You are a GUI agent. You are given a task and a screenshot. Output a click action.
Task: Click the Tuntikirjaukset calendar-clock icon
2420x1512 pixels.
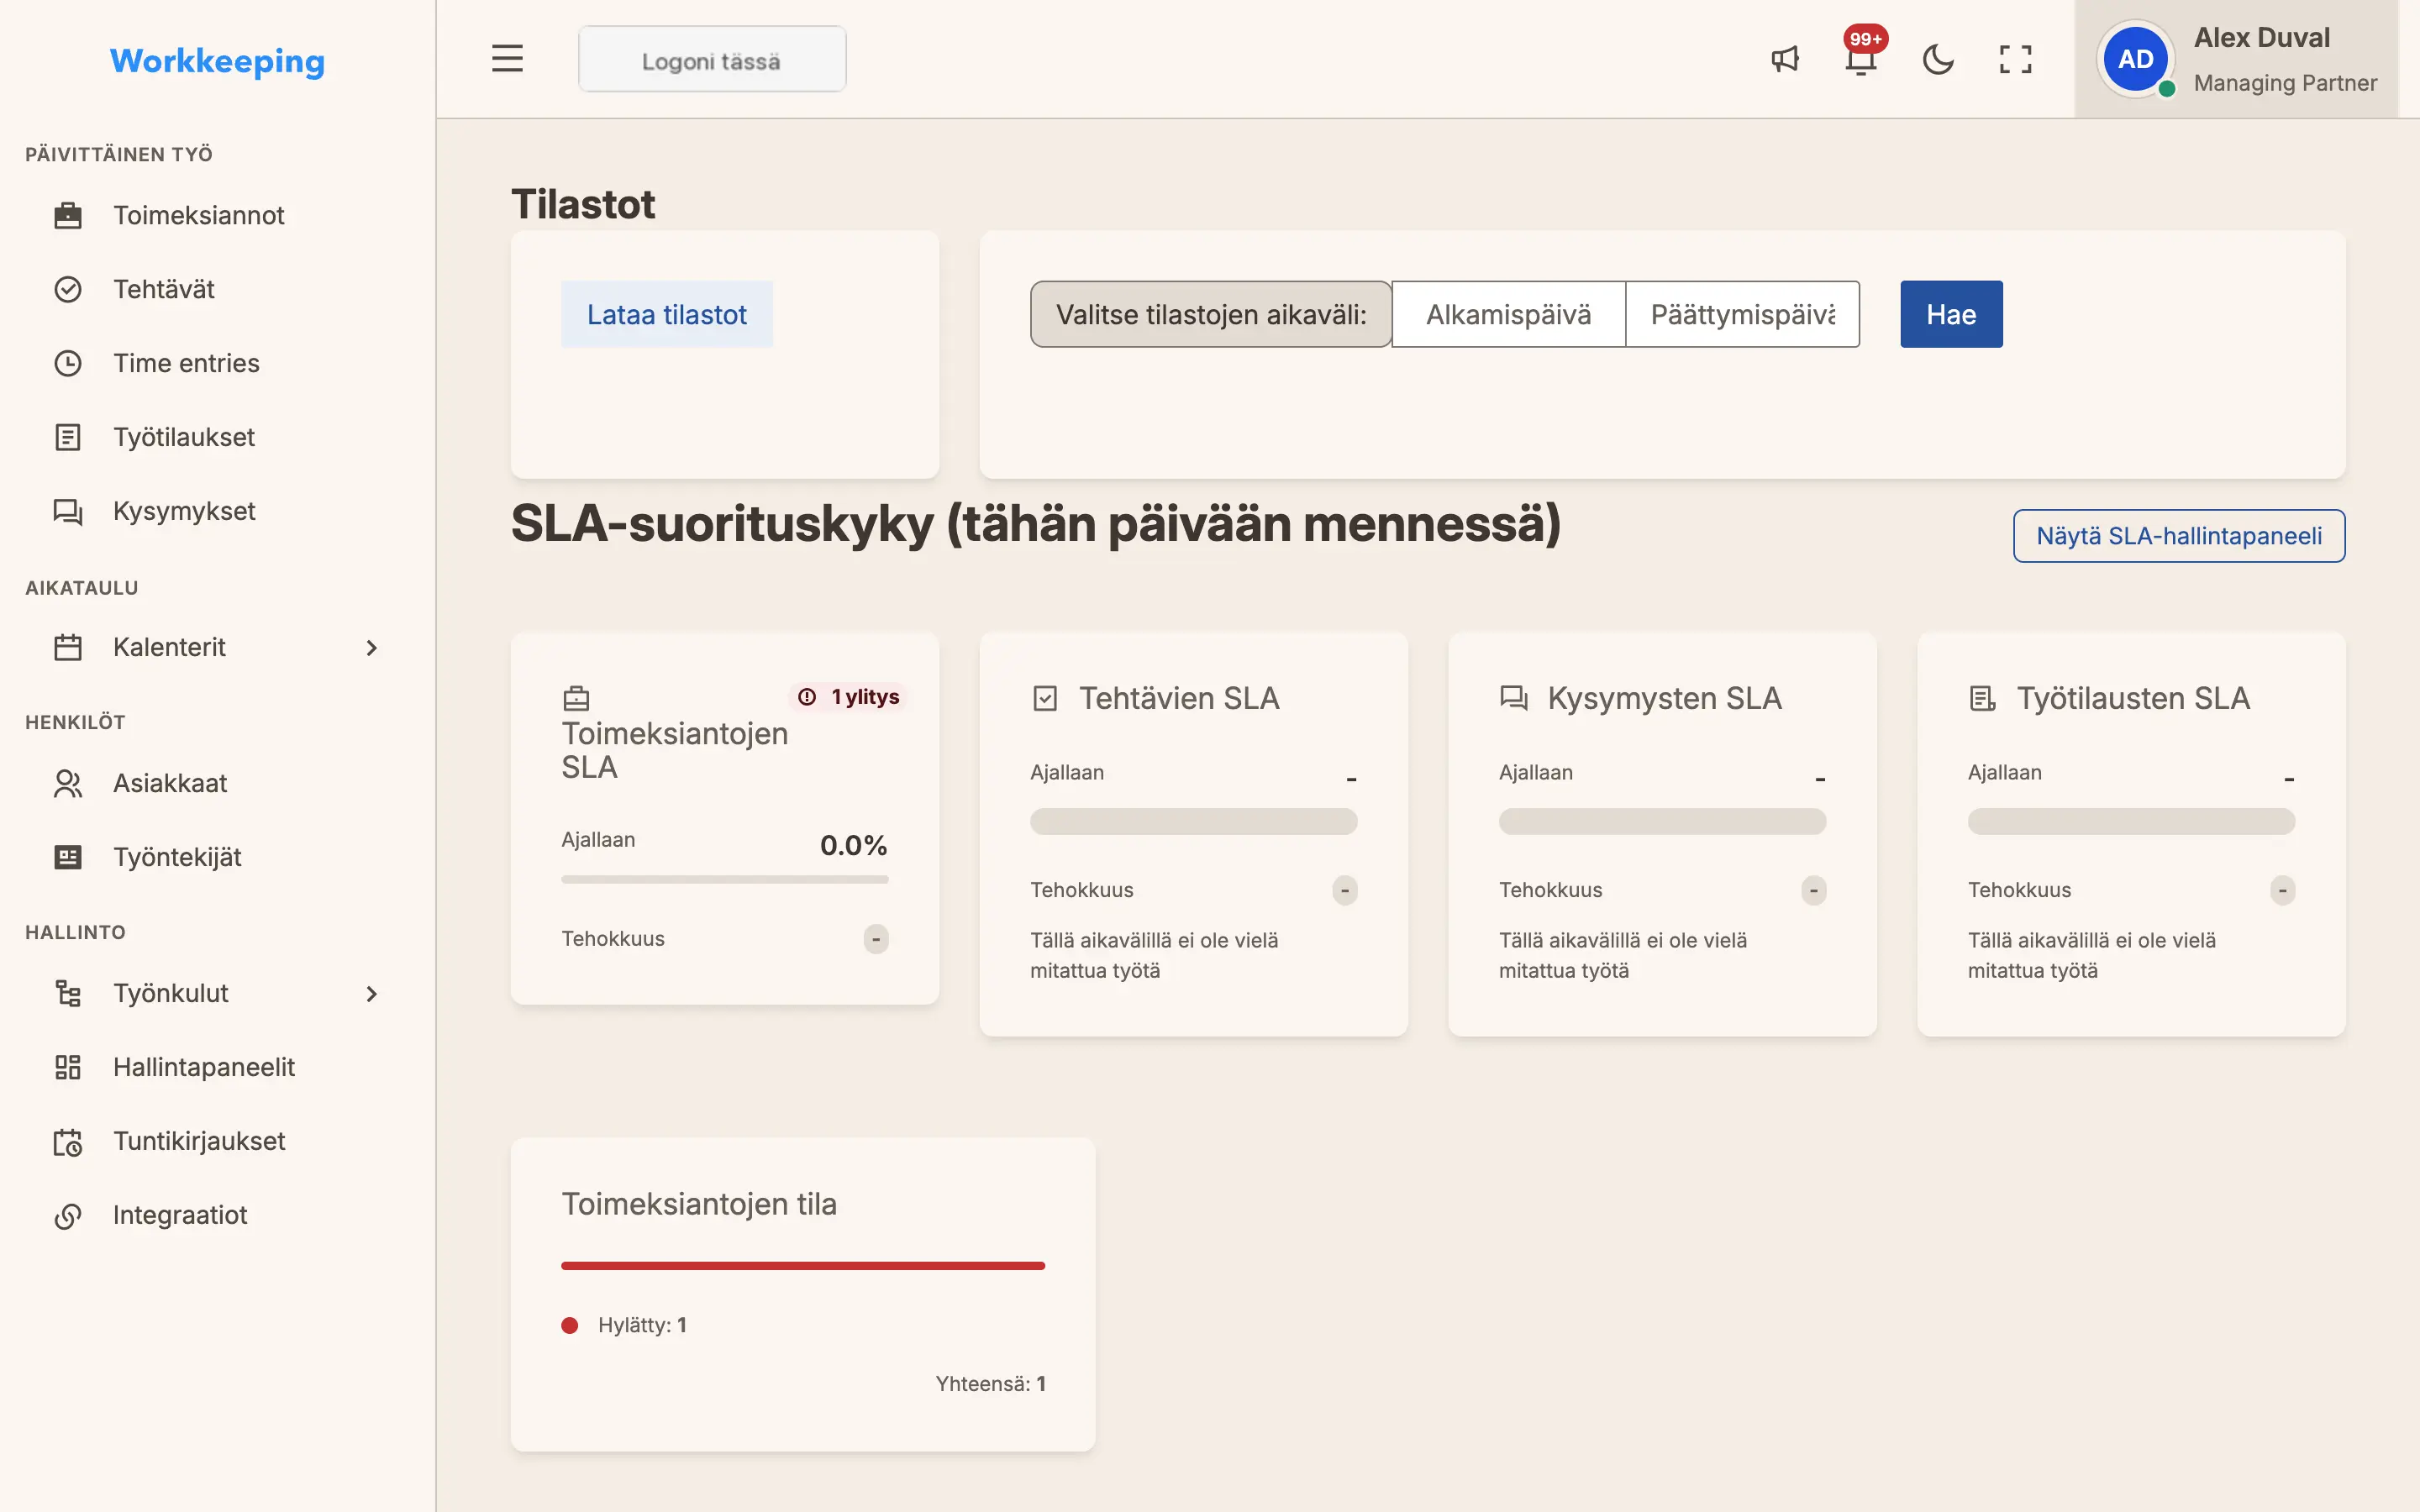68,1141
